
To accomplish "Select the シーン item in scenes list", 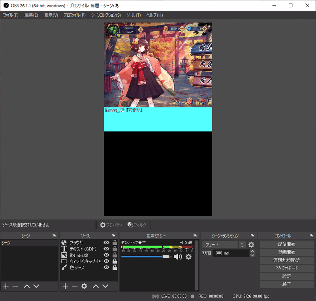I will pyautogui.click(x=29, y=243).
